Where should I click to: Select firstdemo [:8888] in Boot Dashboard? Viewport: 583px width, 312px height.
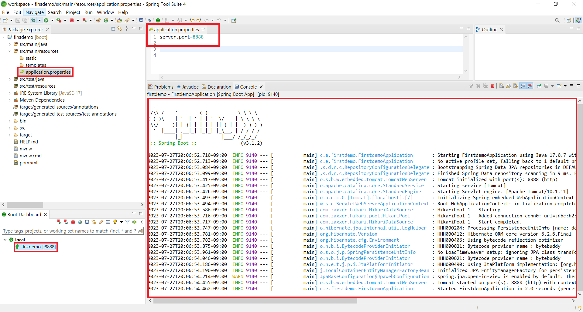coord(36,247)
